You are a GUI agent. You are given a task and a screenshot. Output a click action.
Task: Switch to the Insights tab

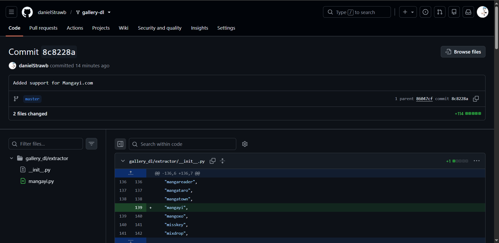pyautogui.click(x=200, y=28)
